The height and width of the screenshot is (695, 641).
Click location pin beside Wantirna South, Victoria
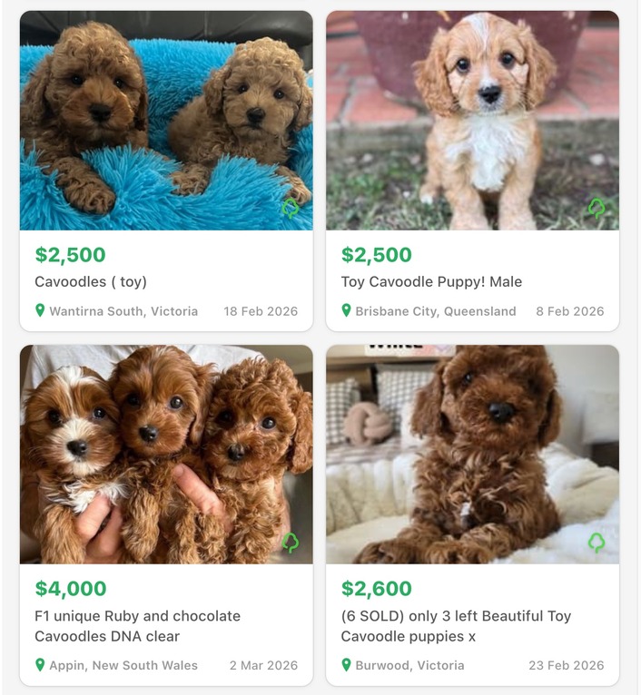(x=40, y=310)
